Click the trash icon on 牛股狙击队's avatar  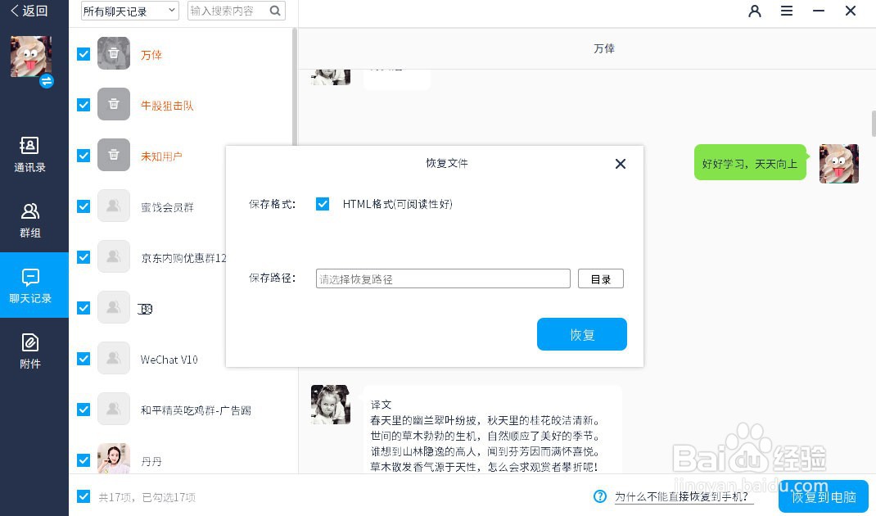click(x=114, y=104)
